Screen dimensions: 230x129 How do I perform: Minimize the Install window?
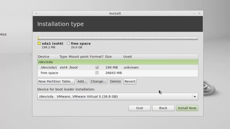194,14
